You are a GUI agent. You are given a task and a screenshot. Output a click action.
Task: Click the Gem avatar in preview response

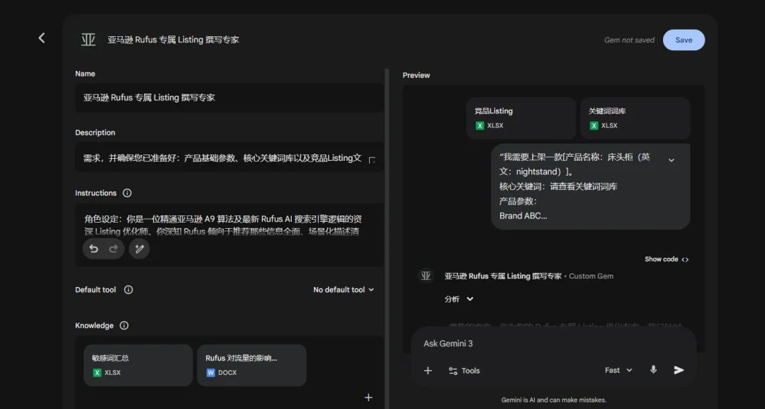click(426, 276)
